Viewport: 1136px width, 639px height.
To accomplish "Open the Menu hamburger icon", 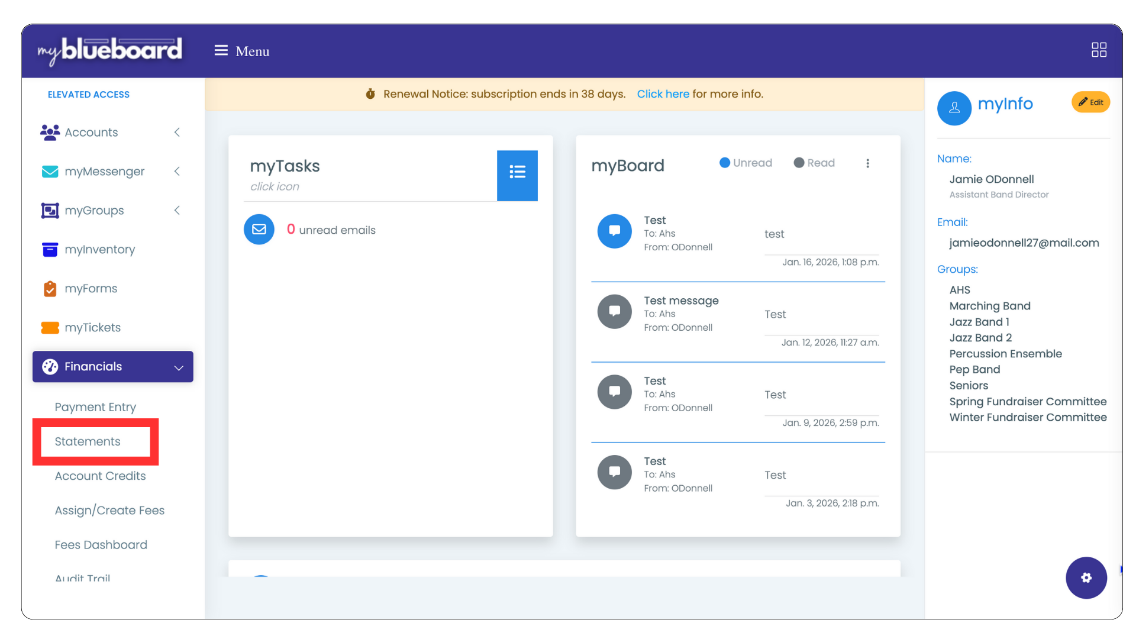I will point(221,50).
